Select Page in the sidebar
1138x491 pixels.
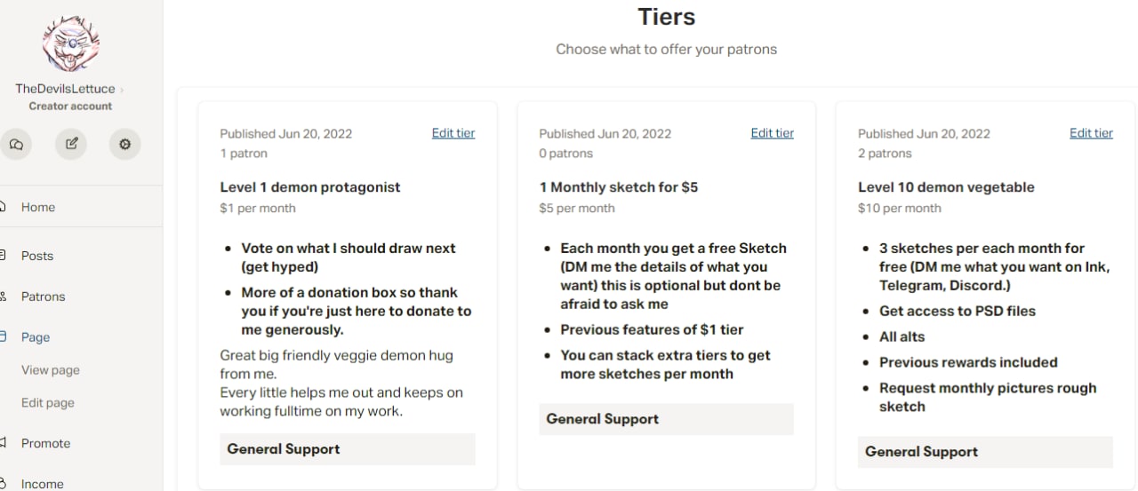36,337
